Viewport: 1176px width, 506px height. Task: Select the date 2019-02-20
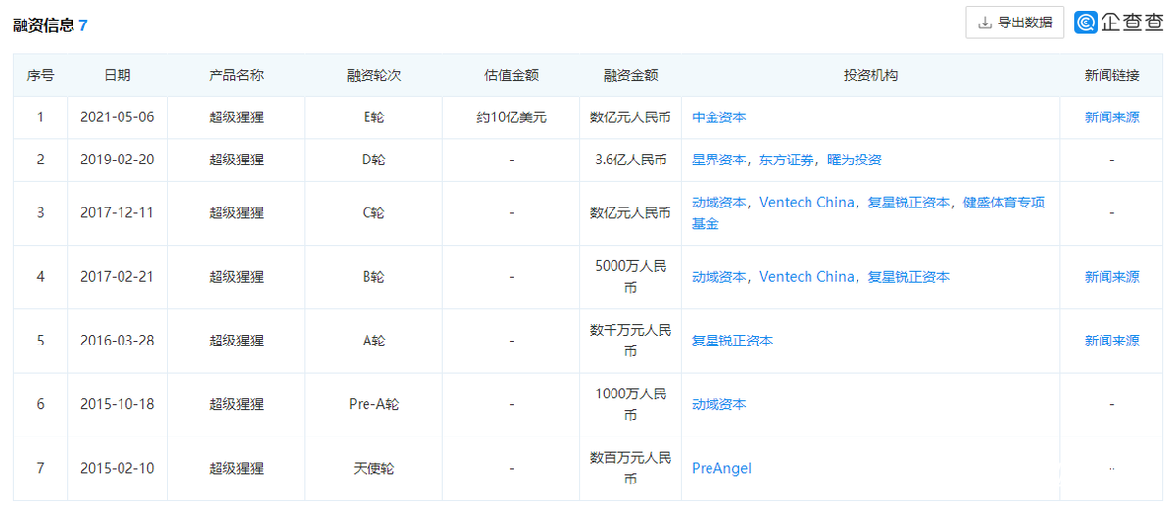117,160
